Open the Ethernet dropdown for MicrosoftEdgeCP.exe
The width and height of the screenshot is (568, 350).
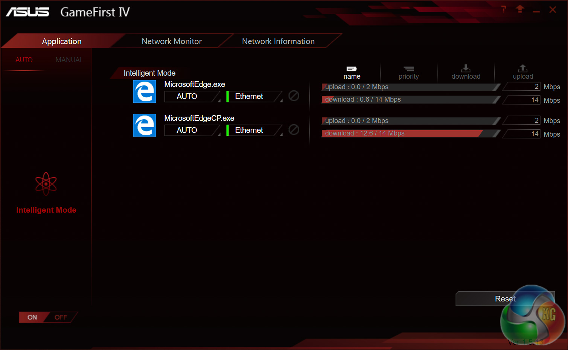pos(254,130)
